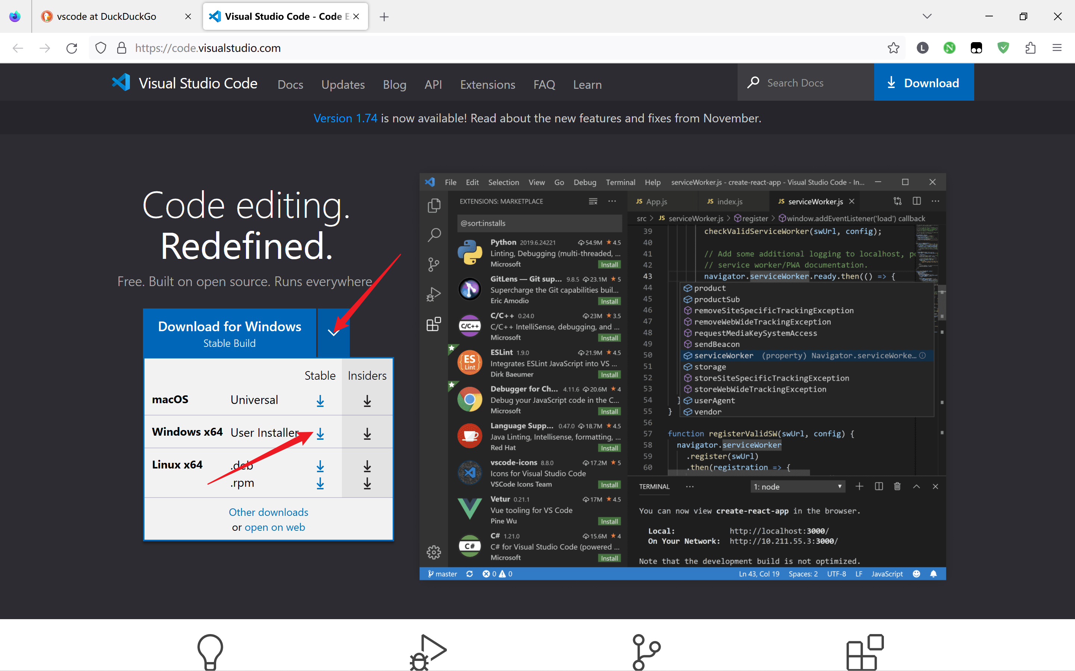This screenshot has width=1075, height=671.
Task: Click the 'Linux x64' row label
Action: [x=177, y=465]
